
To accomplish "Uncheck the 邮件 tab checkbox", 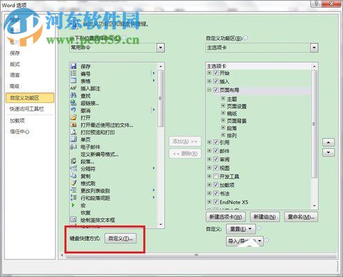I will [216, 151].
